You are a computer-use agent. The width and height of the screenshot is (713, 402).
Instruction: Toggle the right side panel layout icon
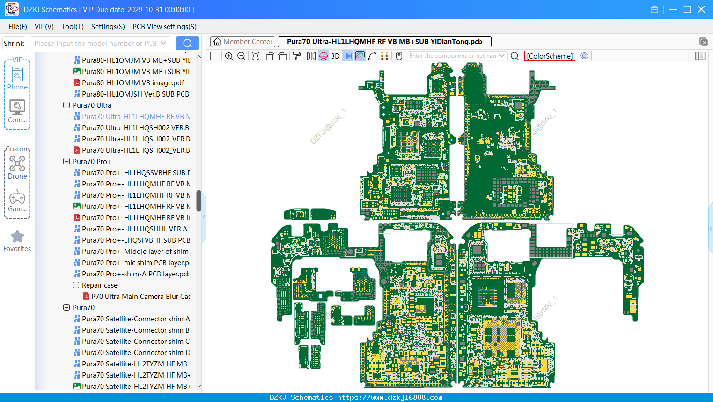pyautogui.click(x=700, y=56)
